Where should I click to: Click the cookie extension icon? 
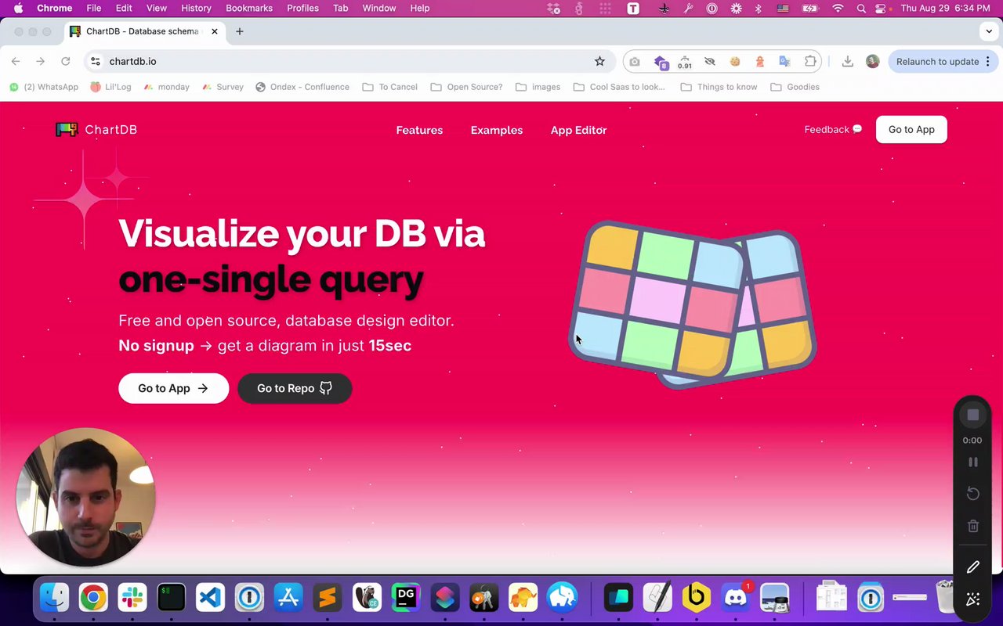click(735, 61)
